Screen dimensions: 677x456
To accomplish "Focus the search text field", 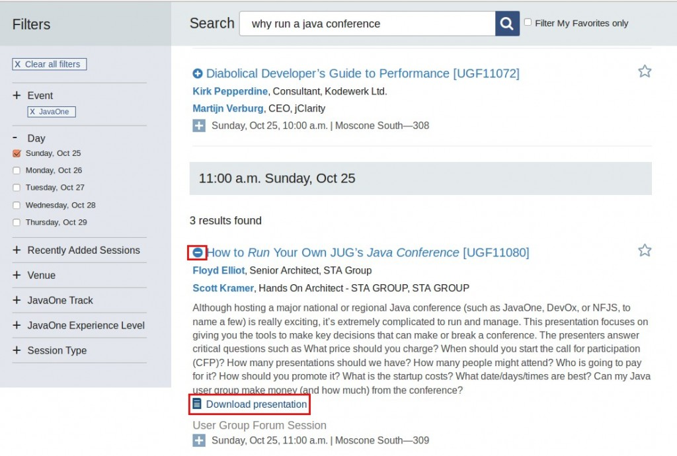I will 367,23.
